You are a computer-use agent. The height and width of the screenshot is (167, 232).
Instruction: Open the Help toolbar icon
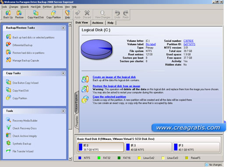(67, 13)
